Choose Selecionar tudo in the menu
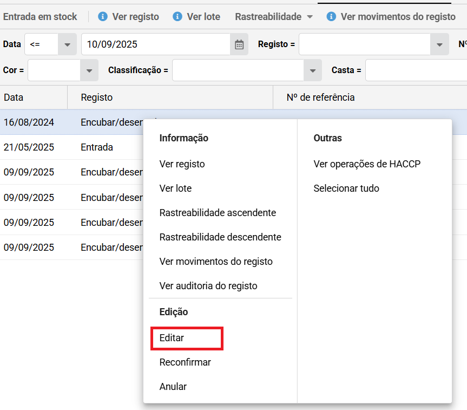 346,188
